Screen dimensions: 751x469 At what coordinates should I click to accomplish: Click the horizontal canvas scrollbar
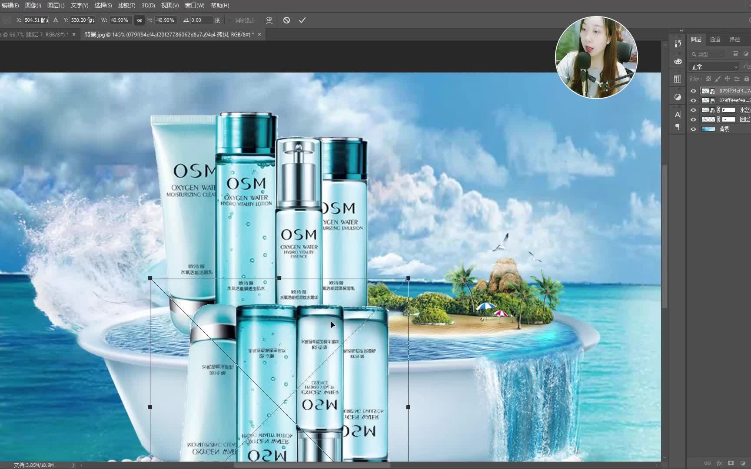click(312, 465)
